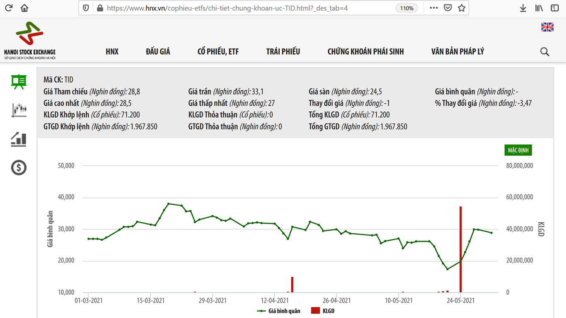Click the website search magnifier icon
The image size is (566, 318).
coord(544,52)
